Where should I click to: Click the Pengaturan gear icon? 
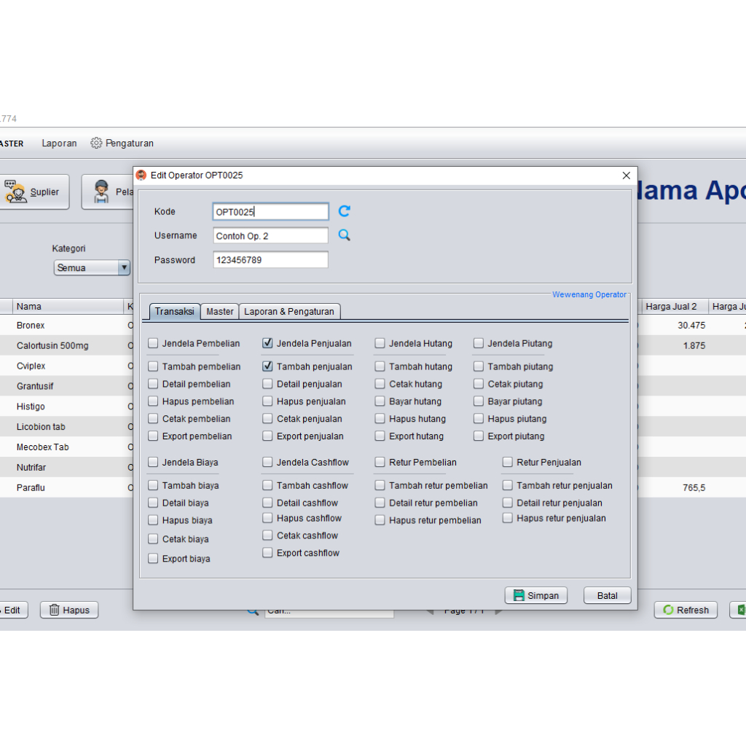coord(96,144)
